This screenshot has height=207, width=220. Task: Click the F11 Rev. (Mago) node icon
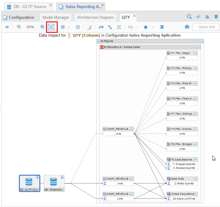(x=169, y=53)
